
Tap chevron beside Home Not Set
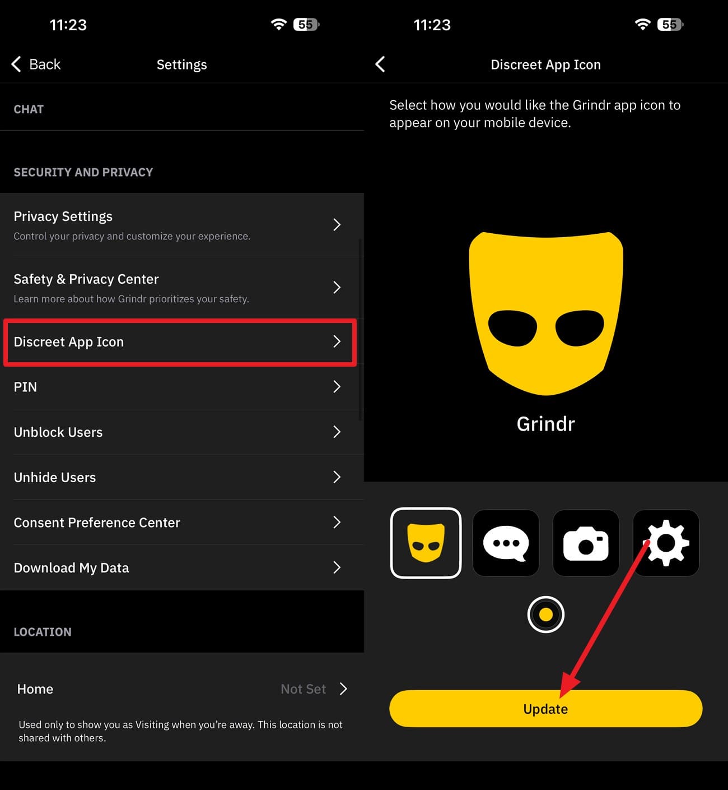[x=343, y=689]
